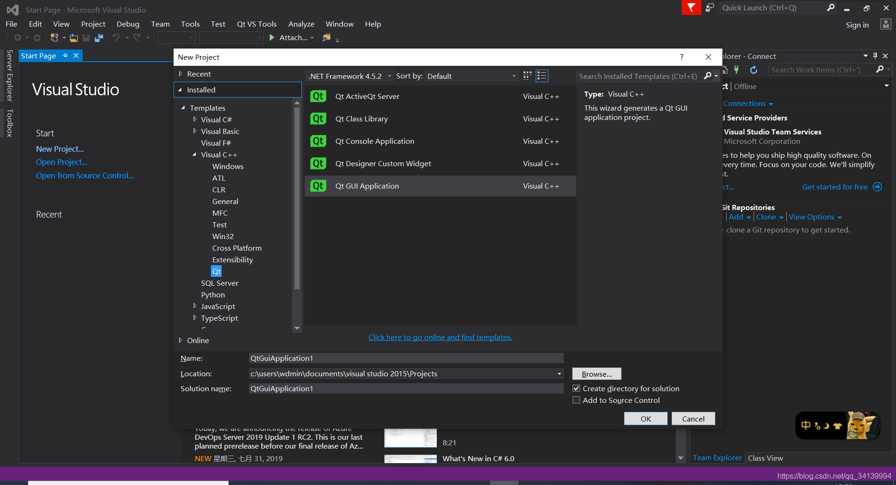Open the collapsed Server Explorer side tab
896x485 pixels.
coord(9,76)
